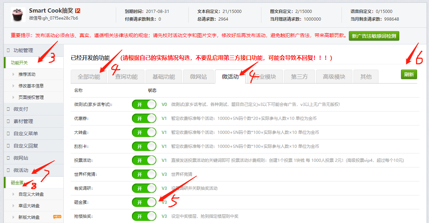
Task: Expand the 推荐活动 sidebar item arrow
Action: 14,74
